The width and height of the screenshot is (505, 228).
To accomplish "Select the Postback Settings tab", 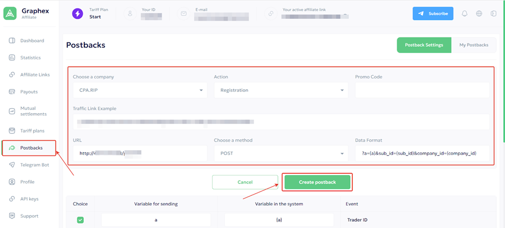I will (424, 45).
